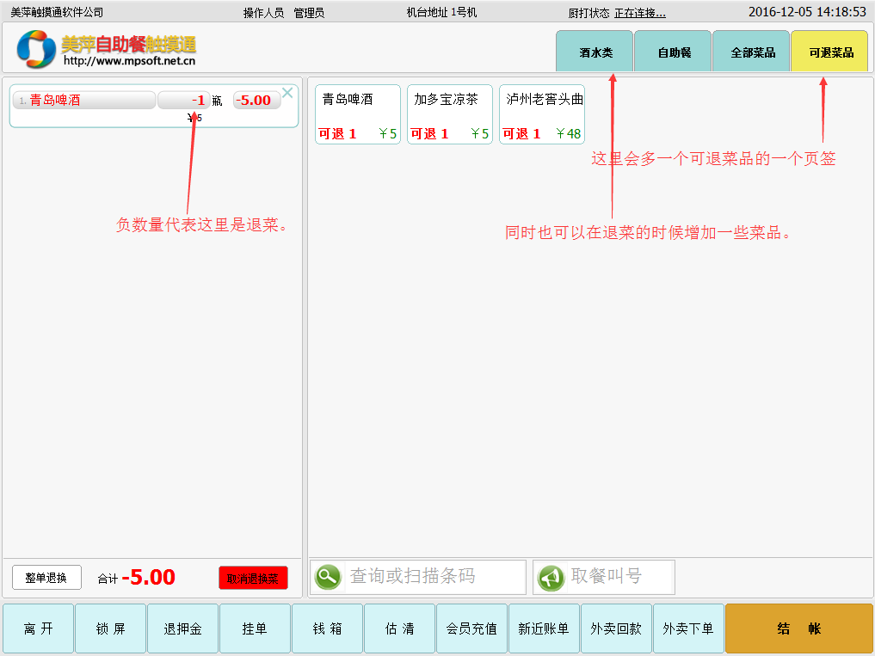The image size is (875, 656).
Task: Show the 可退菜品 tab
Action: pyautogui.click(x=830, y=52)
